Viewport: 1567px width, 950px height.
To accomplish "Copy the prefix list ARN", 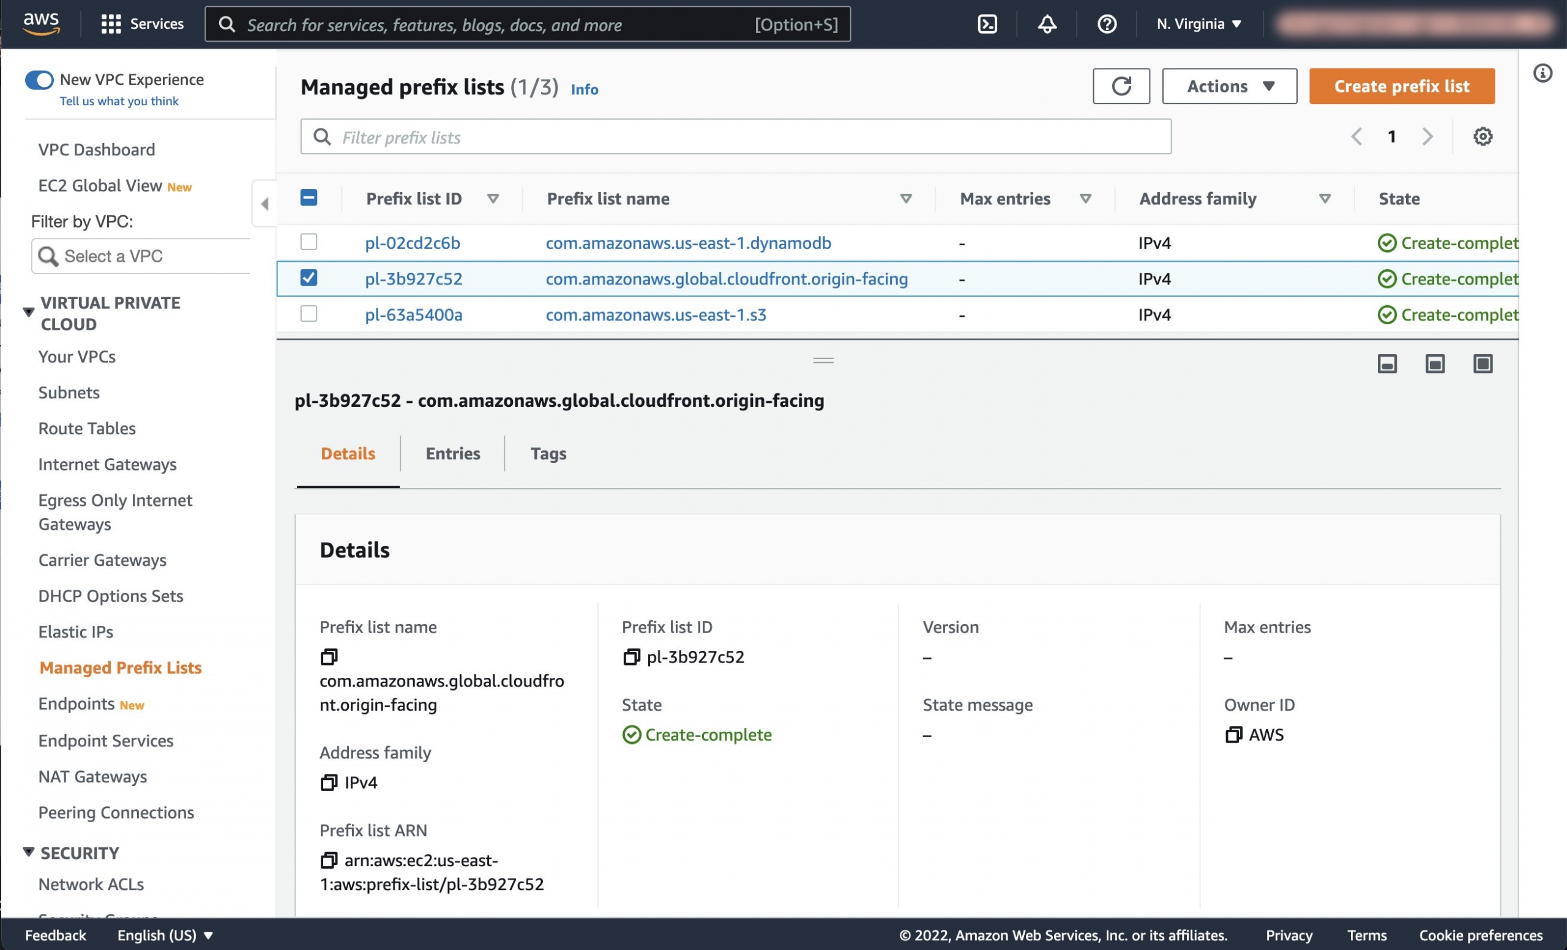I will click(x=329, y=859).
